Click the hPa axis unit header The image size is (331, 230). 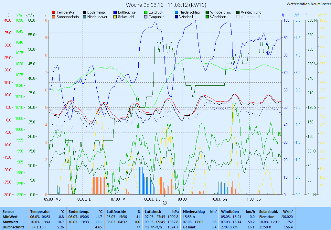coord(19,15)
